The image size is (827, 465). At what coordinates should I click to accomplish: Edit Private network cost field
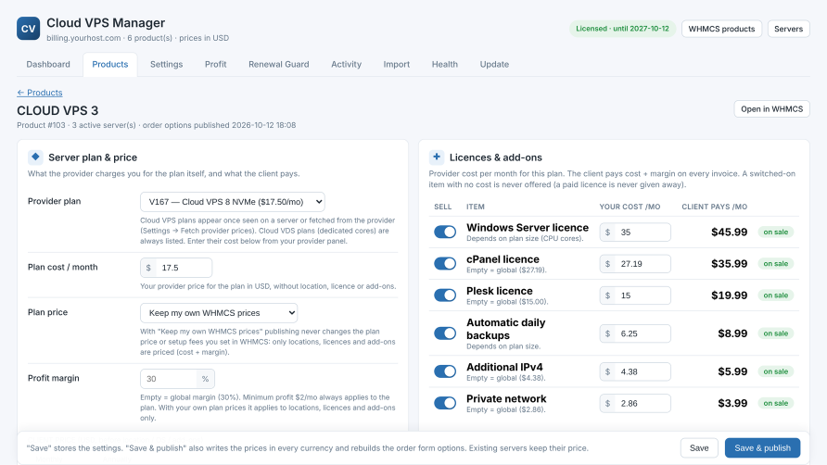pyautogui.click(x=635, y=403)
